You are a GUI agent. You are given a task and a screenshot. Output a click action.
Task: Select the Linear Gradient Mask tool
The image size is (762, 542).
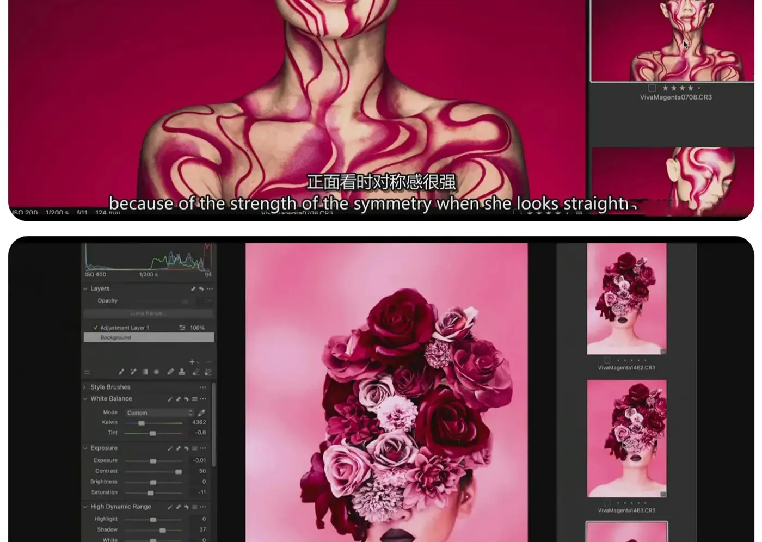145,372
